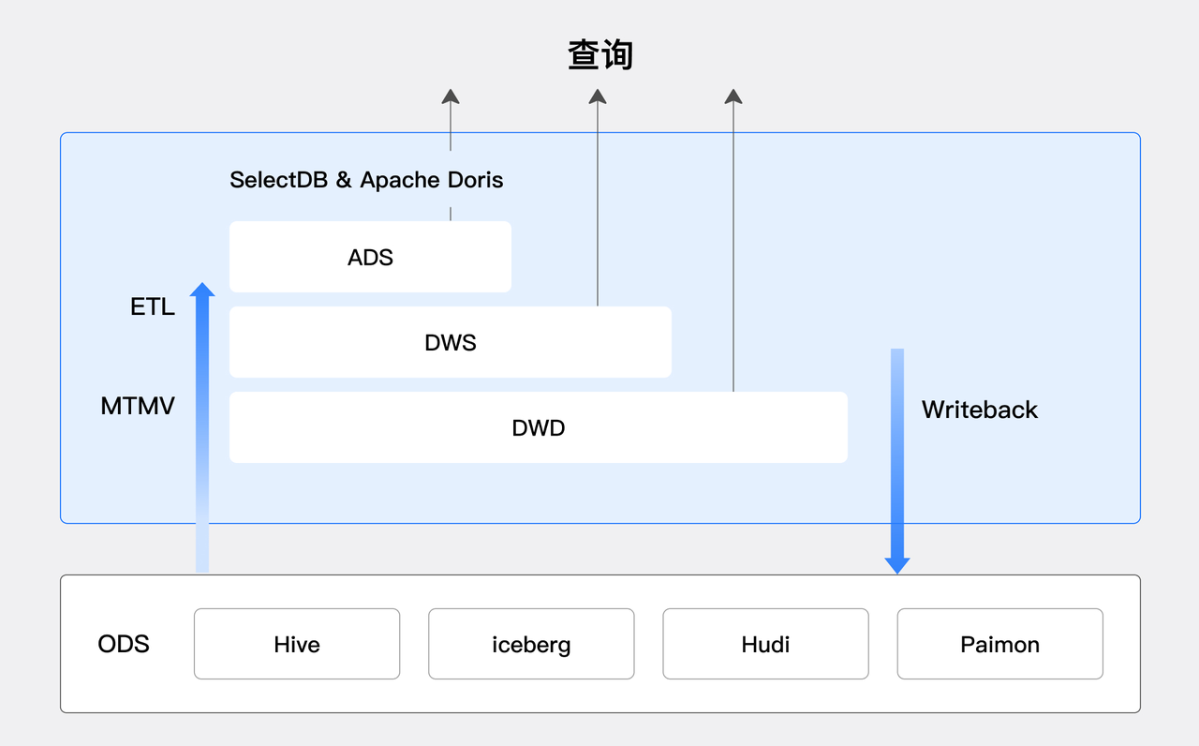
Task: Choose the iceberg box
Action: (x=531, y=644)
